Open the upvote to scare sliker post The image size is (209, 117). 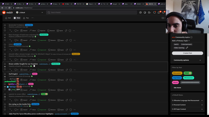(17, 94)
